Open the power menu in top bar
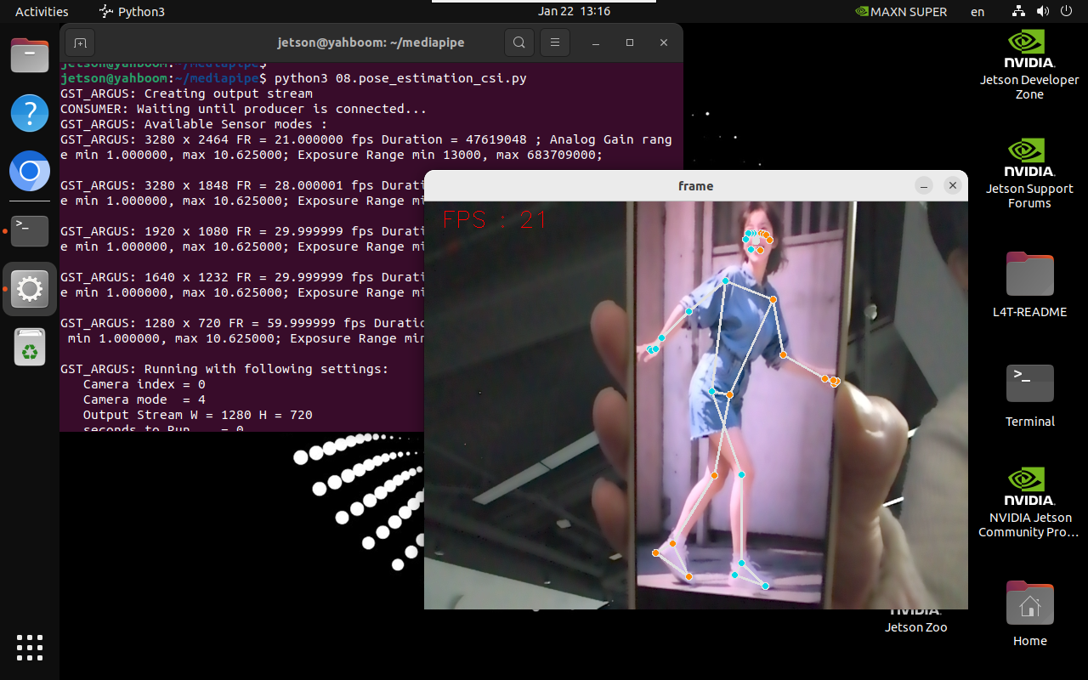 (x=1066, y=11)
